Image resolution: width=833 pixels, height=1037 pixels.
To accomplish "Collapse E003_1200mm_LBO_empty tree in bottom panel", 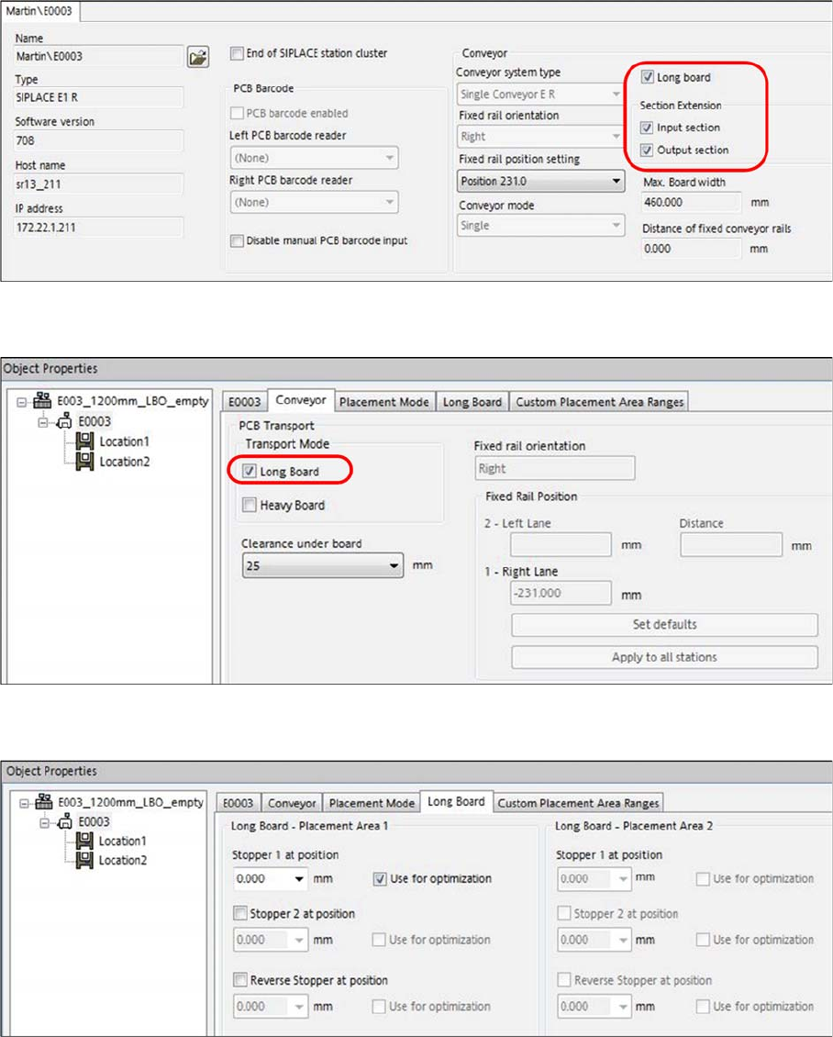I will tap(24, 803).
